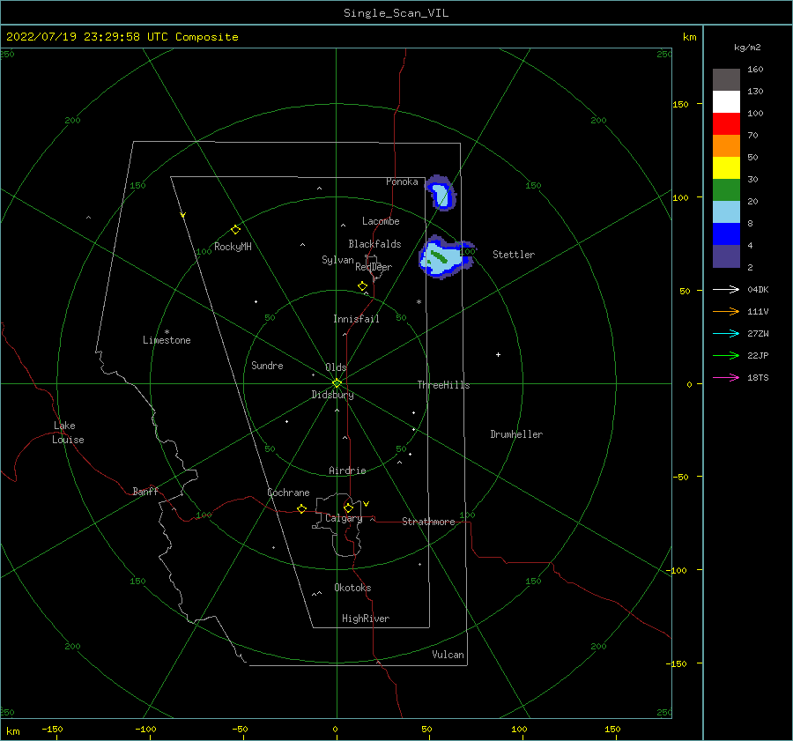
Task: Click the cyan 27ZW arrow icon
Action: tap(726, 333)
